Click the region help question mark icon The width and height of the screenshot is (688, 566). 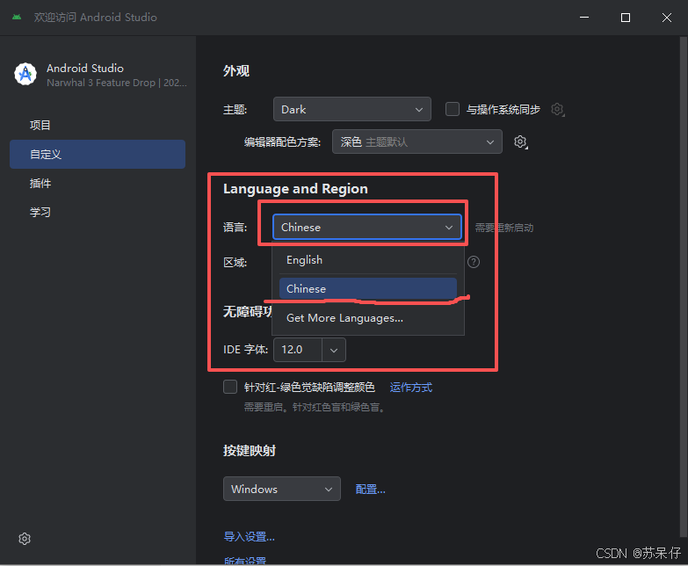[x=474, y=262]
